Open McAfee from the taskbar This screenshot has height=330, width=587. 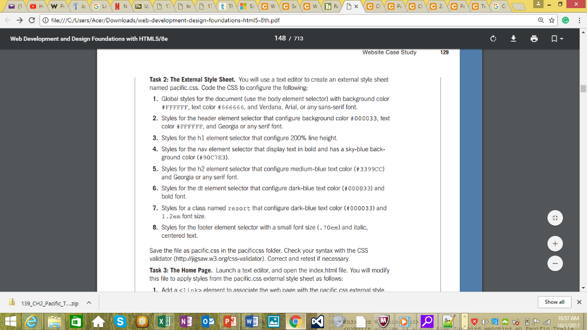click(383, 321)
